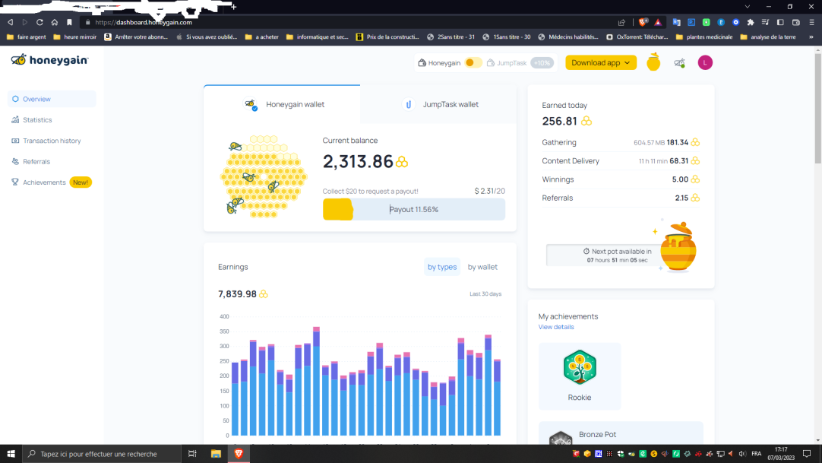822x463 pixels.
Task: Open 'informatique et sec...' bookmark folder
Action: (317, 36)
